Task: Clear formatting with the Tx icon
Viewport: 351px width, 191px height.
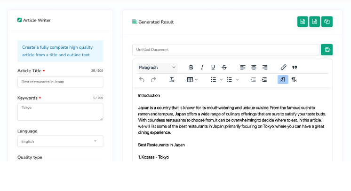Action: tap(172, 79)
